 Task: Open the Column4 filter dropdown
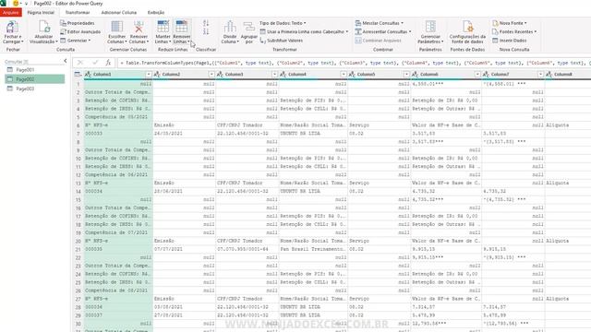pyautogui.click(x=344, y=75)
